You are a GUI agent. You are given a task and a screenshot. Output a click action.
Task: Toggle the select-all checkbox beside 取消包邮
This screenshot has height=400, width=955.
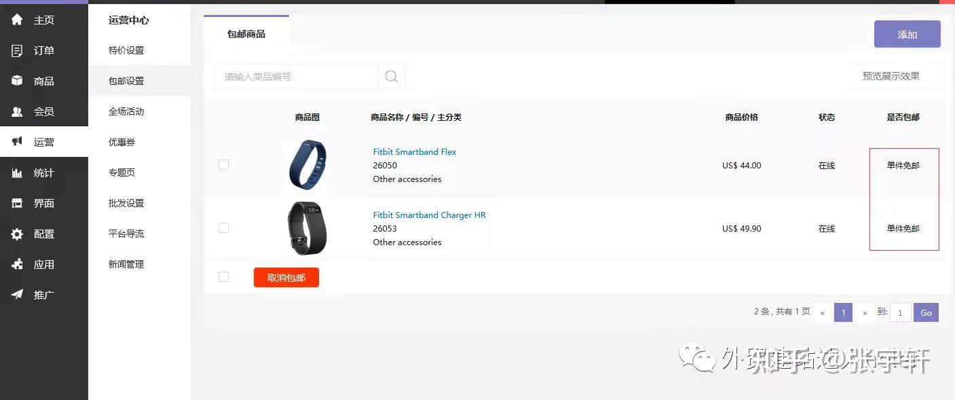tap(223, 277)
